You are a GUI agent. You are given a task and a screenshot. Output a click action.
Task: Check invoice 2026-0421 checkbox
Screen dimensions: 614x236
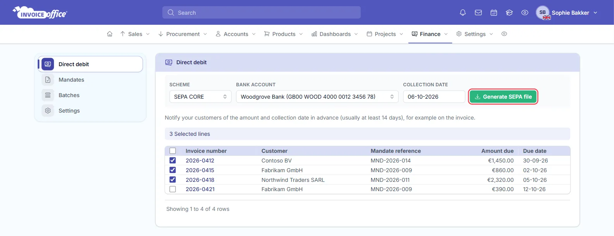[173, 189]
